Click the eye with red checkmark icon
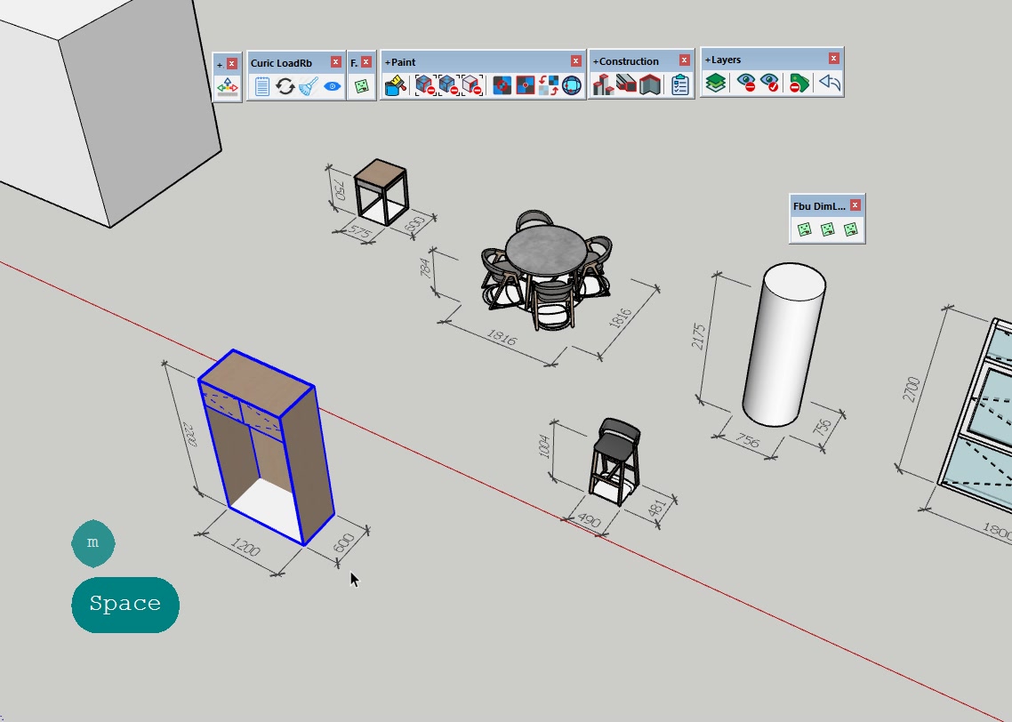The image size is (1012, 722). tap(769, 83)
